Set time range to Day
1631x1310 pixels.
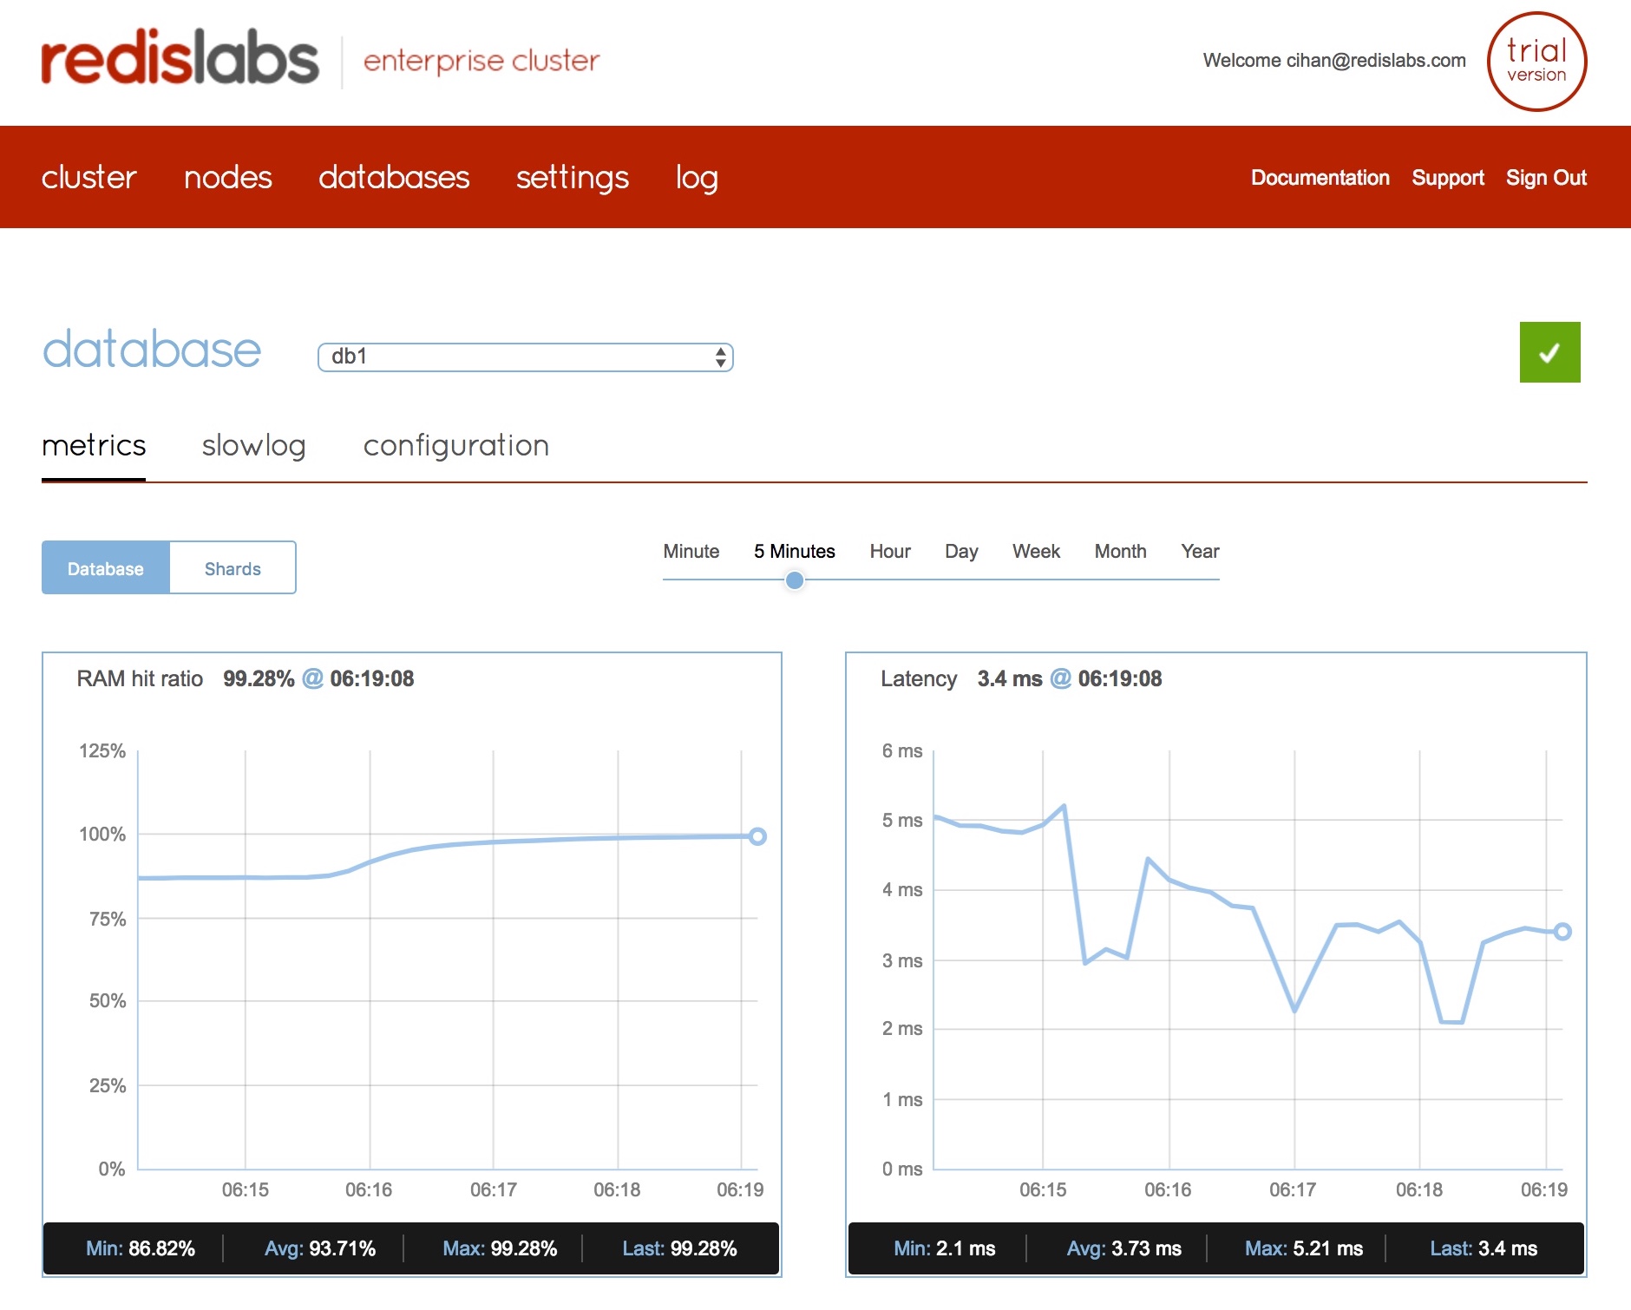pos(961,552)
